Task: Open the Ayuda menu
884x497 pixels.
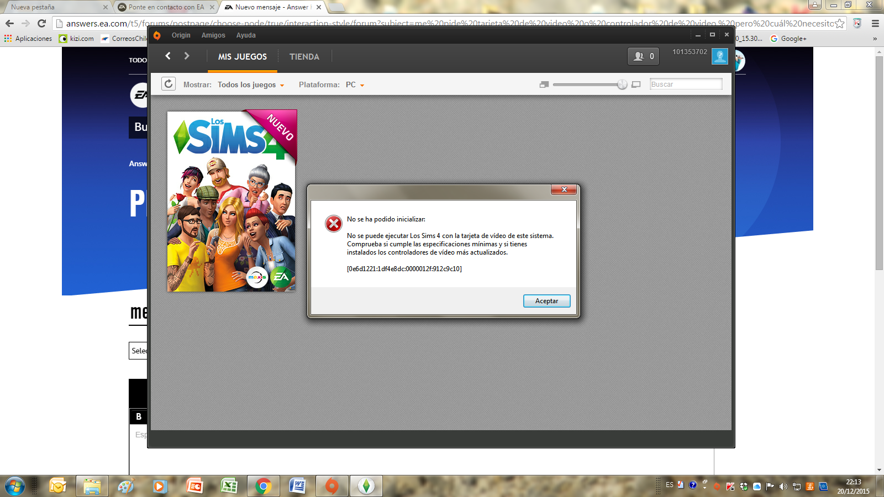Action: 246,35
